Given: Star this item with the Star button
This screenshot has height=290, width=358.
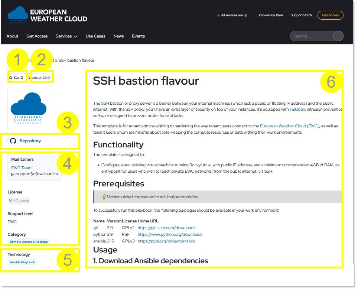Looking at the screenshot, I should point(16,78).
